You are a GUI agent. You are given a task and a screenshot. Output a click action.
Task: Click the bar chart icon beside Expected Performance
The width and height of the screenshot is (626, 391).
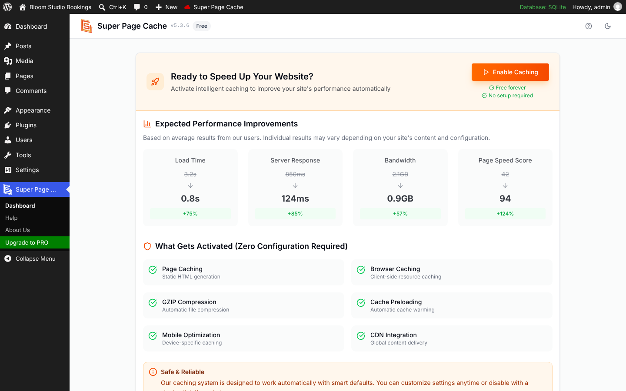[147, 124]
